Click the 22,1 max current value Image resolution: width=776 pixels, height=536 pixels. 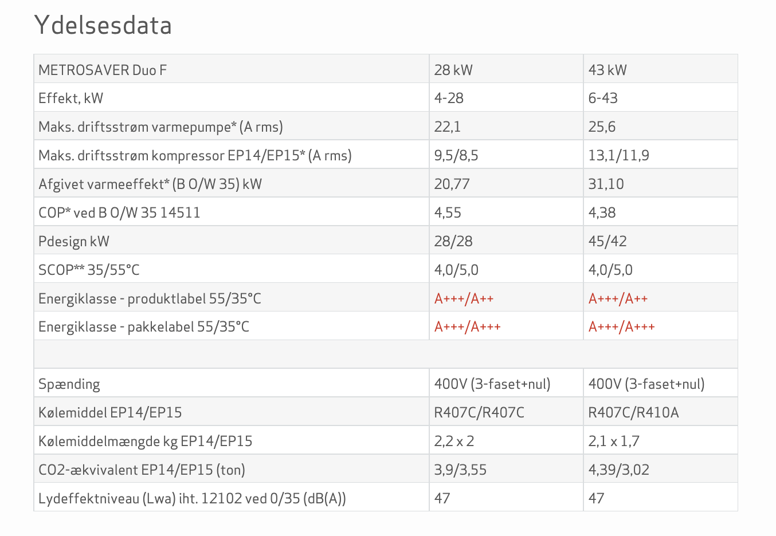pos(447,127)
